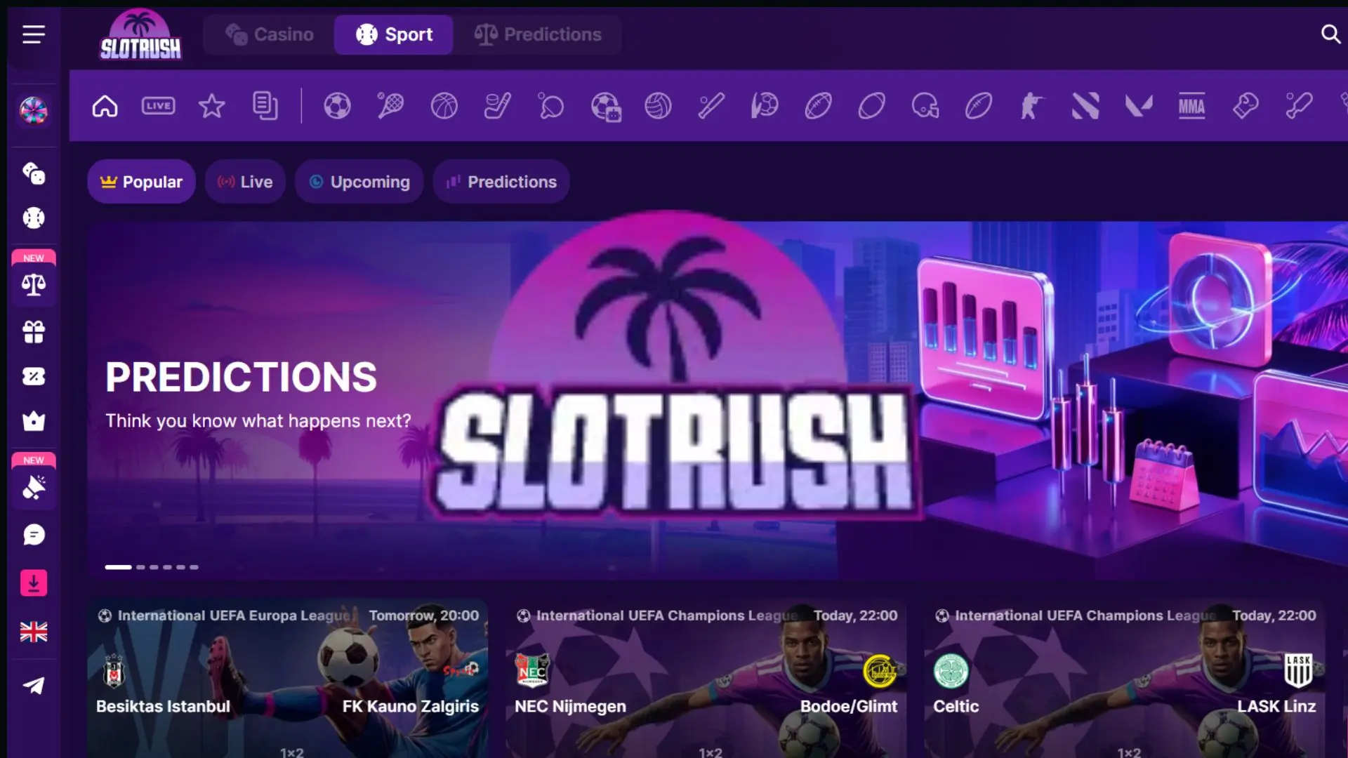Select the Football soccer icon
1348x758 pixels.
pos(337,106)
